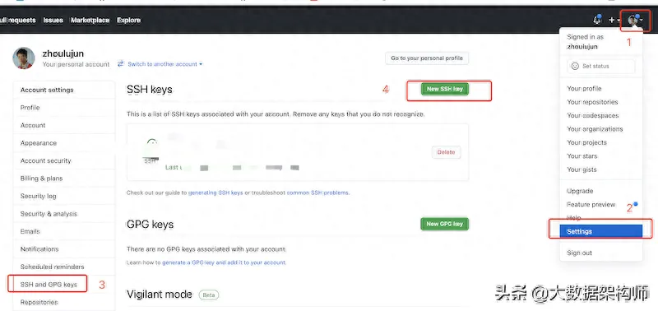Screen dimensions: 658x311
Task: Select Scheduled reminders in sidebar
Action: 64,267
